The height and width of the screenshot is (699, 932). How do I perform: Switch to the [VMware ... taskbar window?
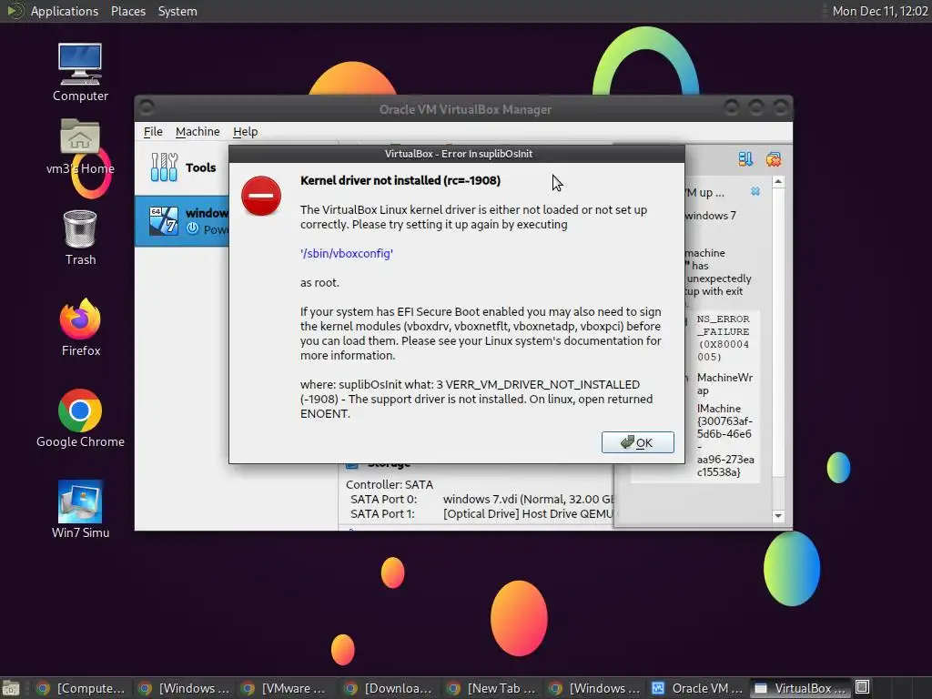tap(285, 688)
